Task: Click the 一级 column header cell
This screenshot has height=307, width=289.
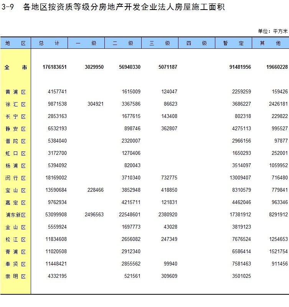Action: tap(86, 43)
